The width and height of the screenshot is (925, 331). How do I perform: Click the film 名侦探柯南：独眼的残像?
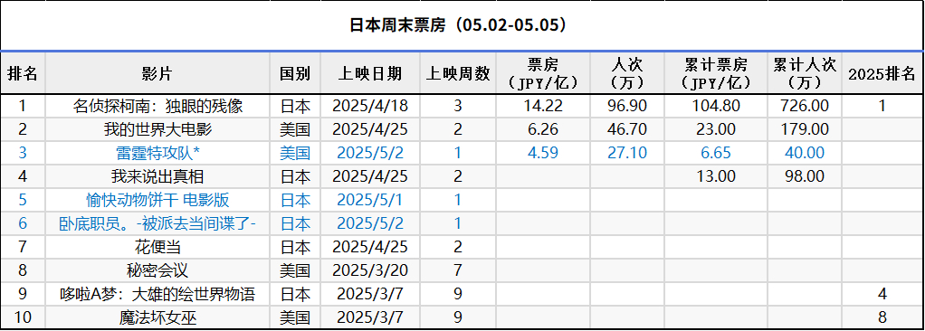(157, 106)
